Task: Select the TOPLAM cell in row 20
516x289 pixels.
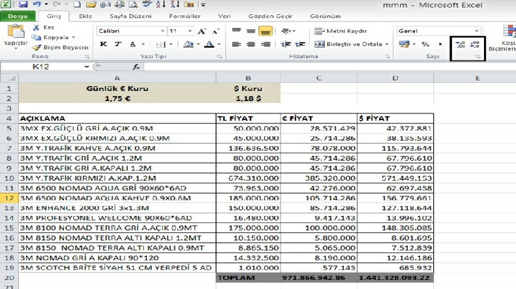Action: (x=248, y=278)
